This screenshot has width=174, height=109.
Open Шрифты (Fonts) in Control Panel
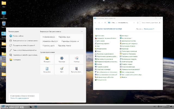pos(124,77)
